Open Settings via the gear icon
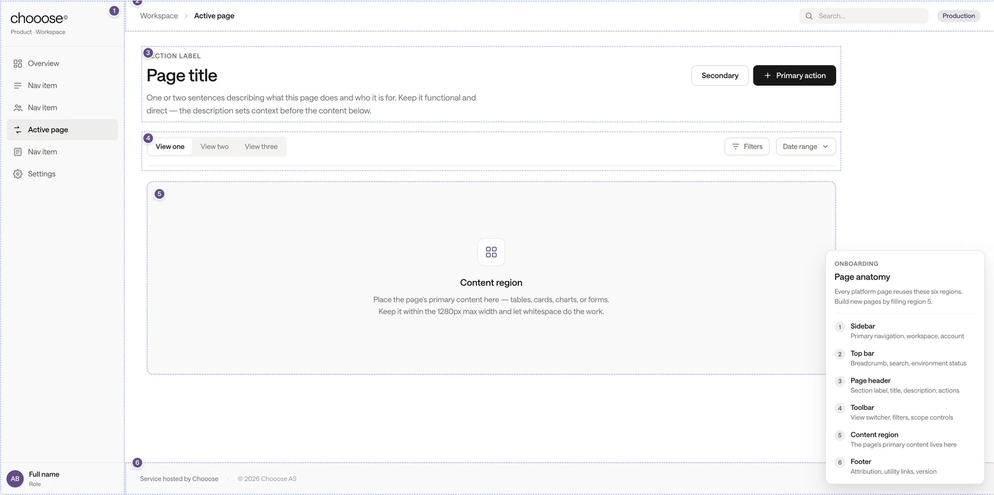The width and height of the screenshot is (994, 495). tap(18, 174)
